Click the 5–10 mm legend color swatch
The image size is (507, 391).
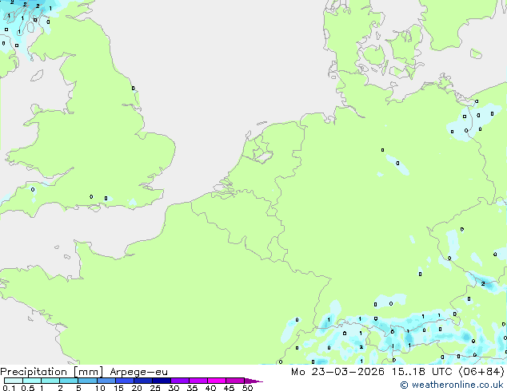[87, 381]
